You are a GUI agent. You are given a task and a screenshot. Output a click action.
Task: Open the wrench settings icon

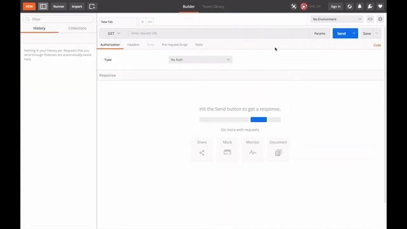[370, 6]
